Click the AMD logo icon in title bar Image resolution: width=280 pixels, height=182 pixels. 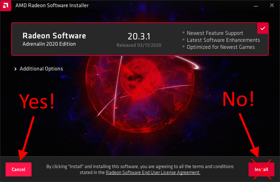tap(6, 6)
